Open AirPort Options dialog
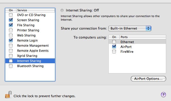Screen dimensions: 171x101 148,79
